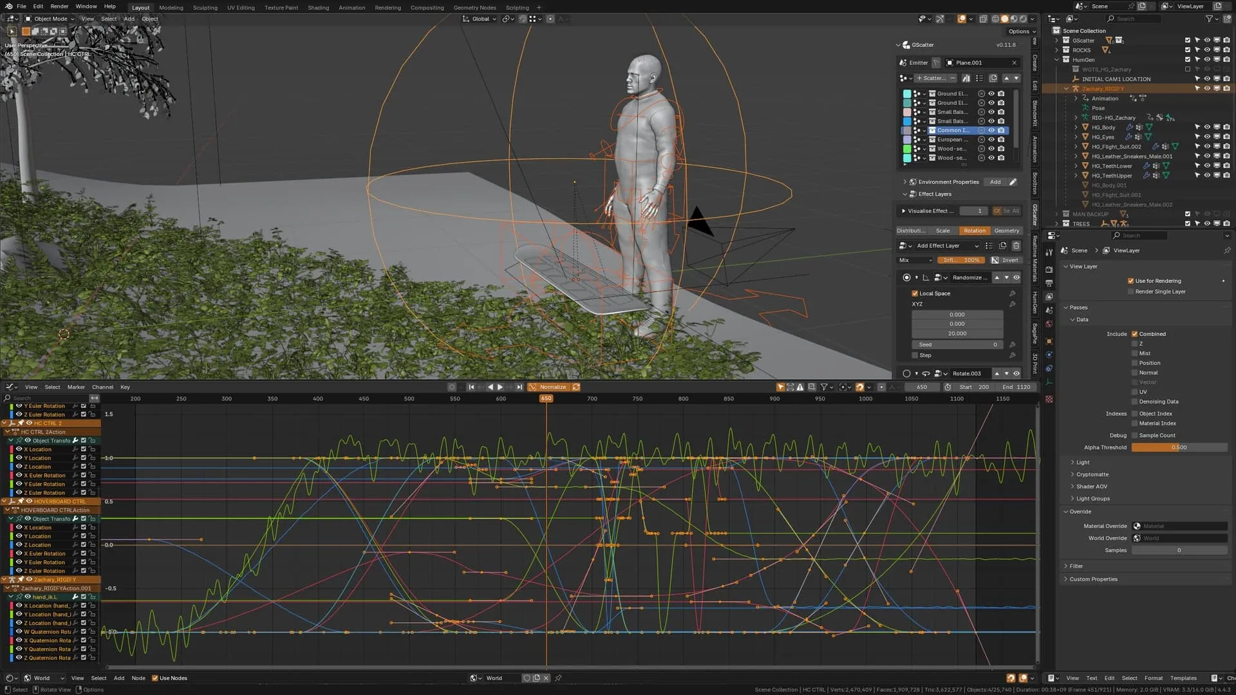This screenshot has height=695, width=1236.
Task: Click the pencil icon beside Environment Properties Add
Action: (x=1013, y=182)
